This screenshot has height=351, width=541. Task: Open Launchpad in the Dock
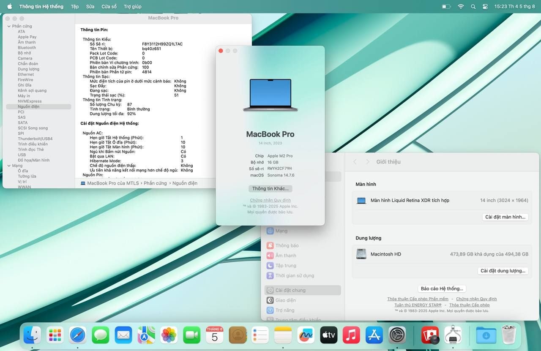[x=55, y=335]
